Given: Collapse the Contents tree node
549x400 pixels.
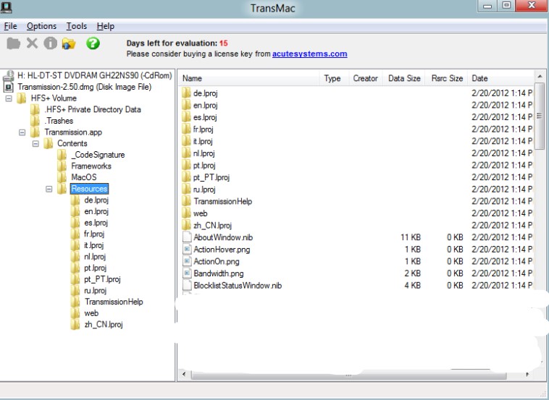Looking at the screenshot, I should pos(35,144).
